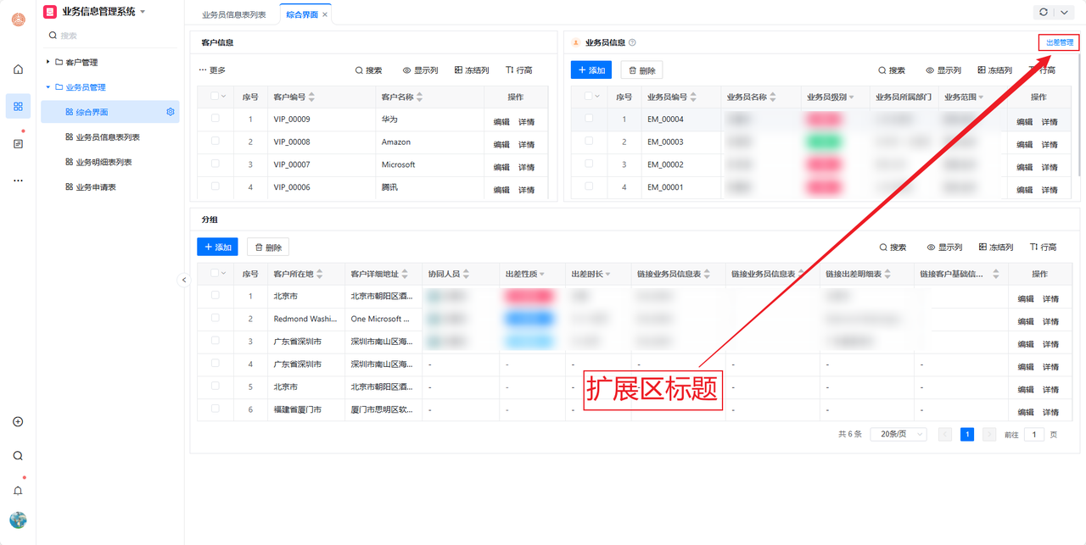Click the settings gear beside 综合界面
Screen dimensions: 1086x545
tap(171, 112)
